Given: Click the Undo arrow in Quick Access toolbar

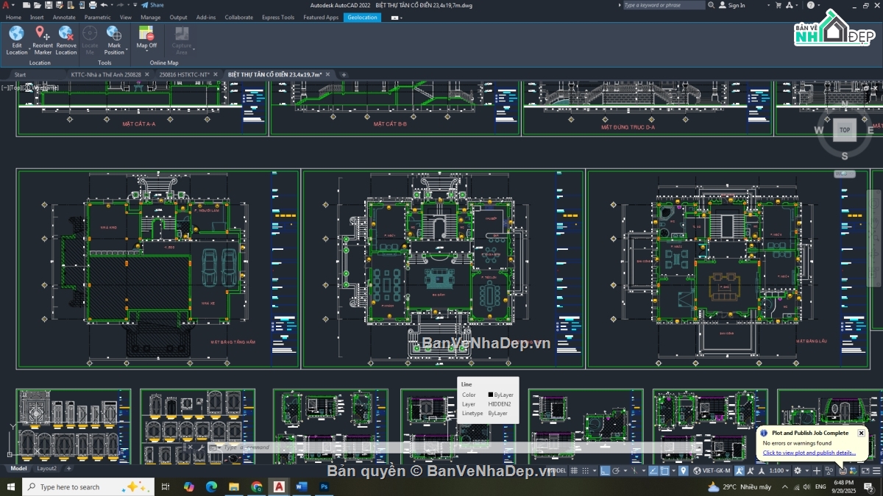Looking at the screenshot, I should (104, 5).
